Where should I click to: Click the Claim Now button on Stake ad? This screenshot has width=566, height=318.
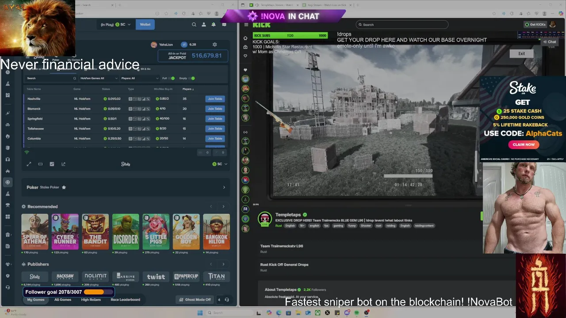click(x=524, y=144)
